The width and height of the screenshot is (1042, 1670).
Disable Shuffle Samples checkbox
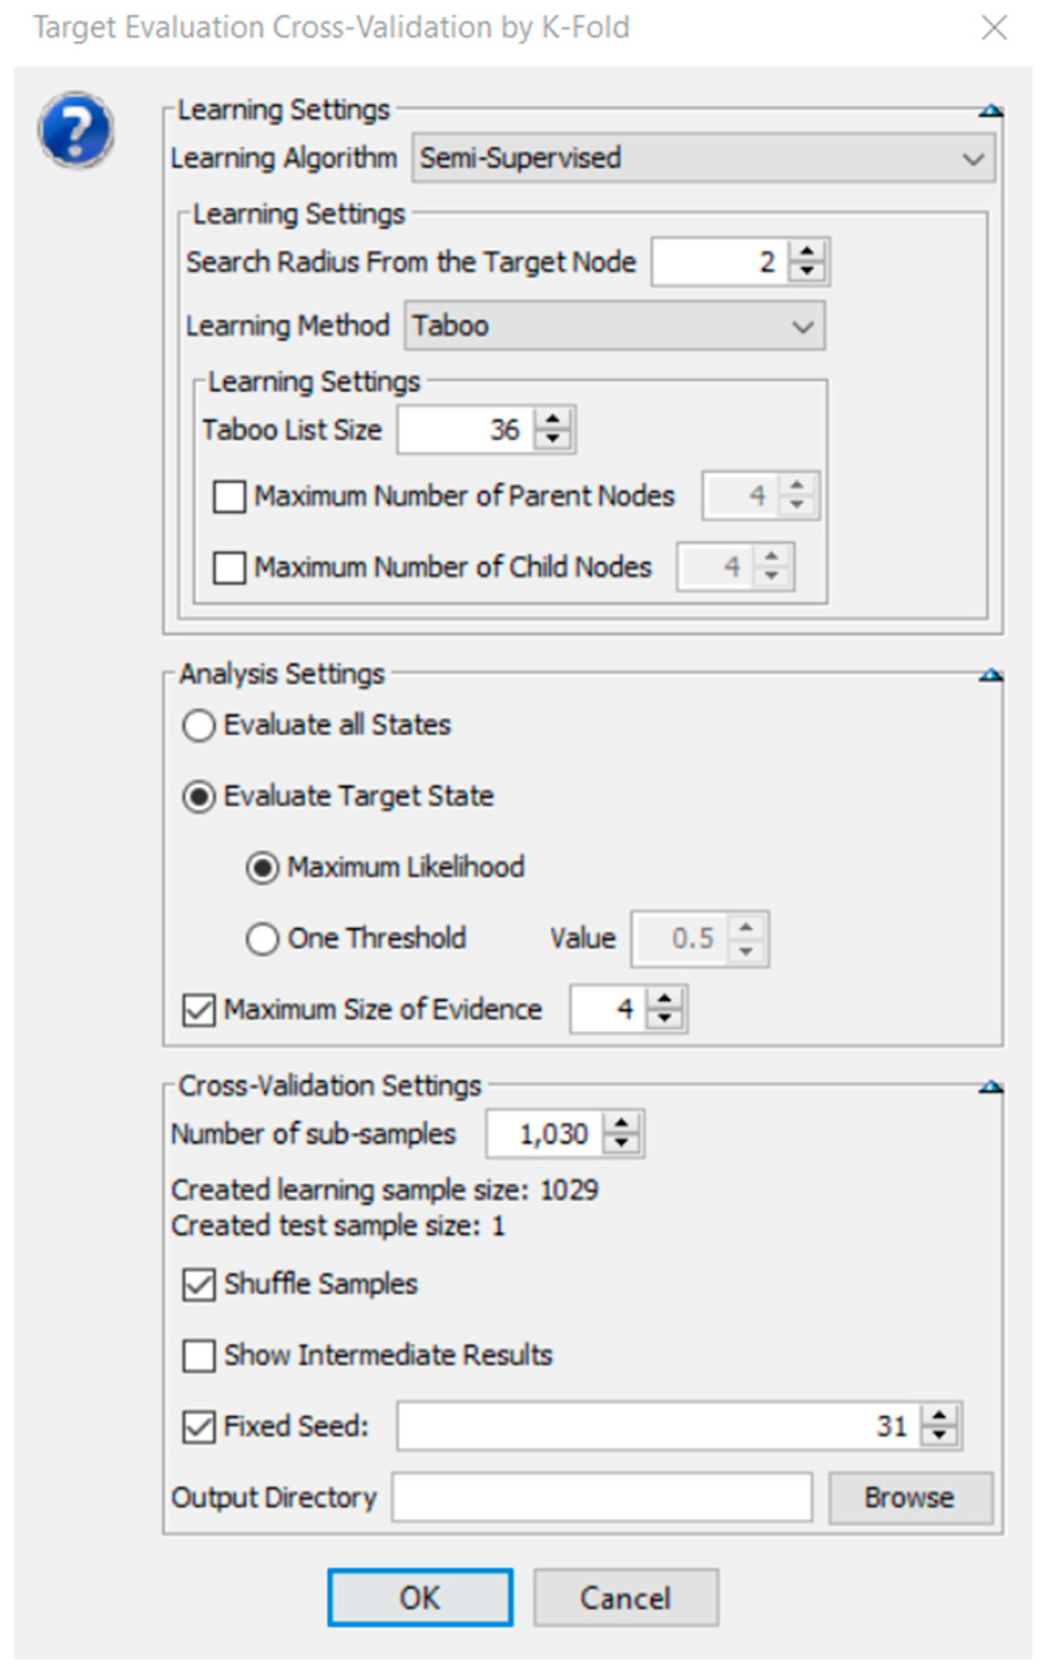pos(198,1285)
